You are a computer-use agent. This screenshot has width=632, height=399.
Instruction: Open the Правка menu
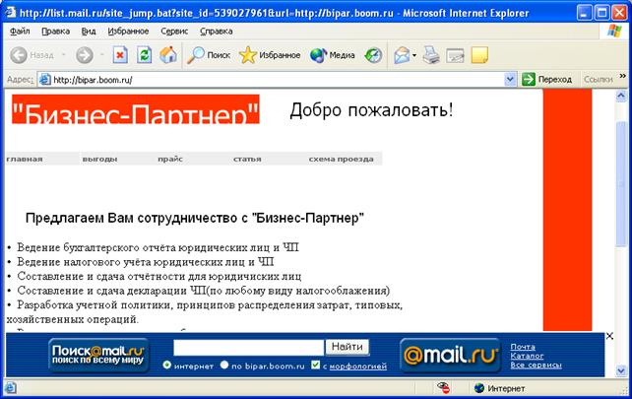[56, 32]
